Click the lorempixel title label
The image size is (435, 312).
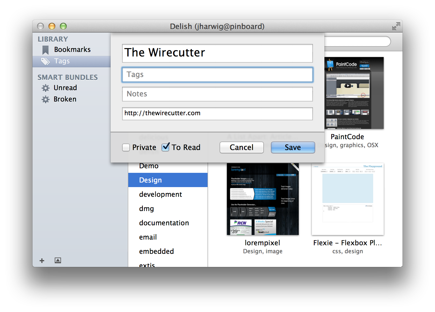(263, 243)
